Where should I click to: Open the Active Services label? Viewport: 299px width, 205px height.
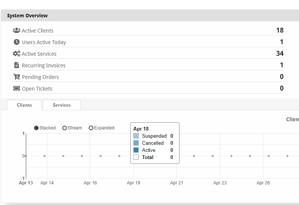click(x=39, y=54)
